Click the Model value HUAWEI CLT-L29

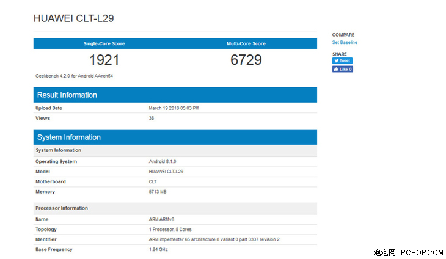[x=166, y=172]
